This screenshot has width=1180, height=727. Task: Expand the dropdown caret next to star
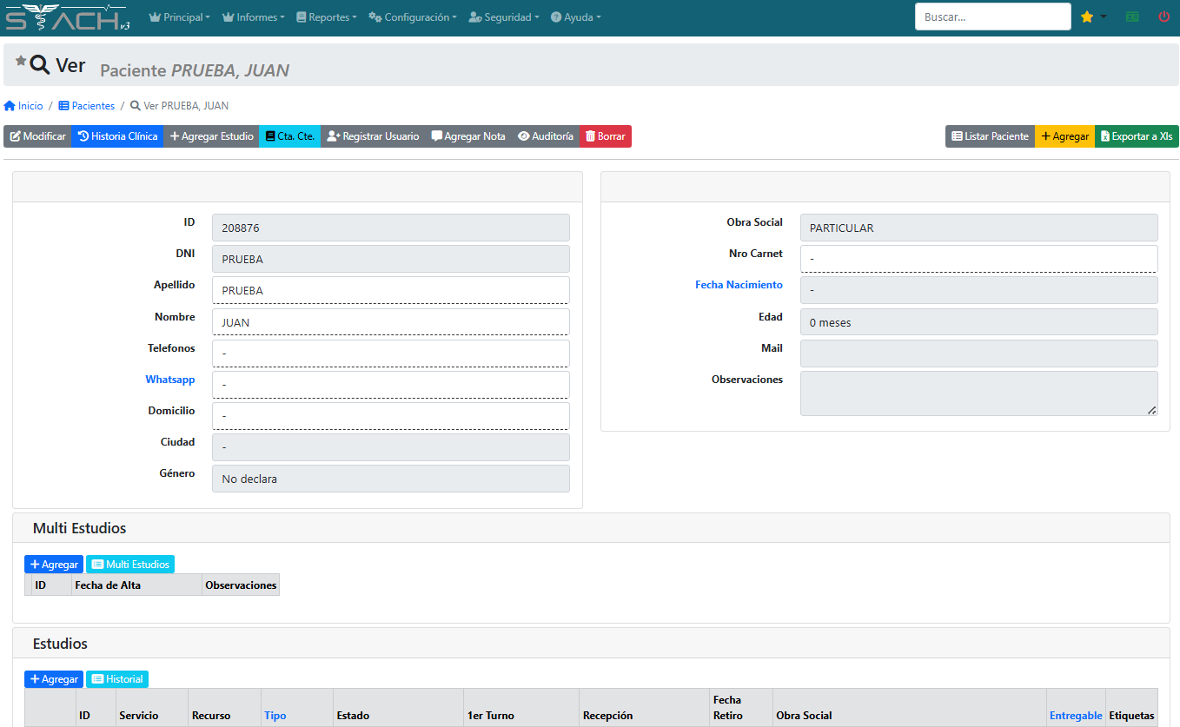pyautogui.click(x=1104, y=17)
